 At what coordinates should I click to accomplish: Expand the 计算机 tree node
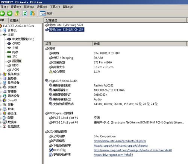pos(1,30)
